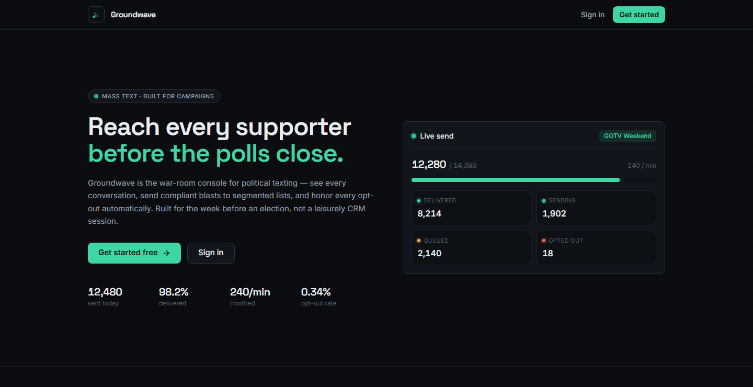Open the Delivered 8,214 card
The image size is (753, 387).
(471, 208)
